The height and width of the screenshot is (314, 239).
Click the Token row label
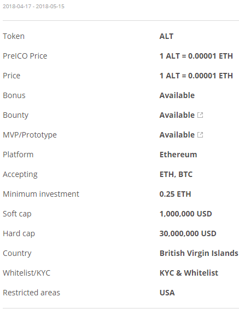pos(14,36)
